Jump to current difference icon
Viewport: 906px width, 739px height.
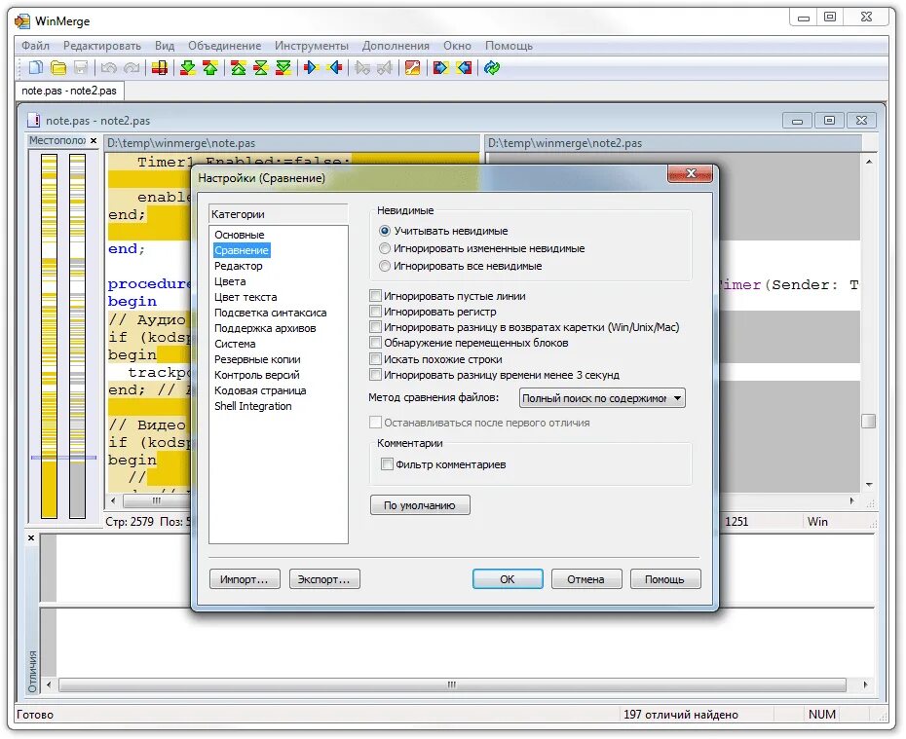tap(260, 68)
